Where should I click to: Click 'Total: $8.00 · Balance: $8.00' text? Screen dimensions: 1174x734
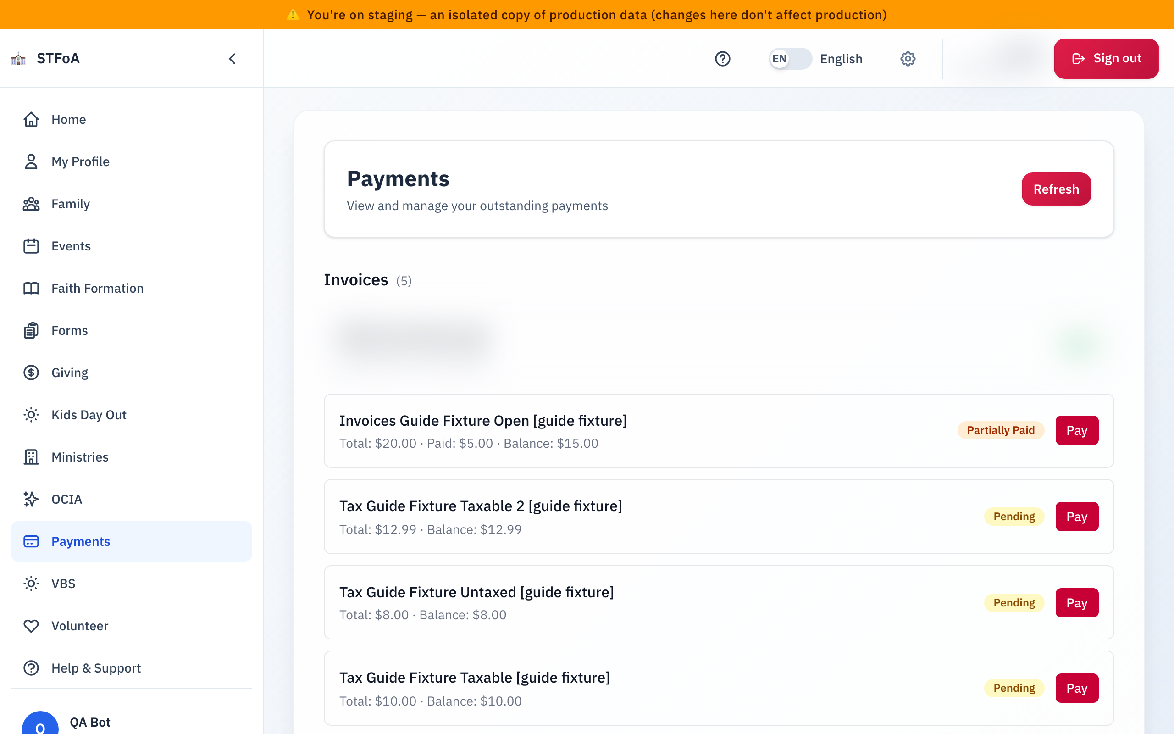[x=422, y=615]
